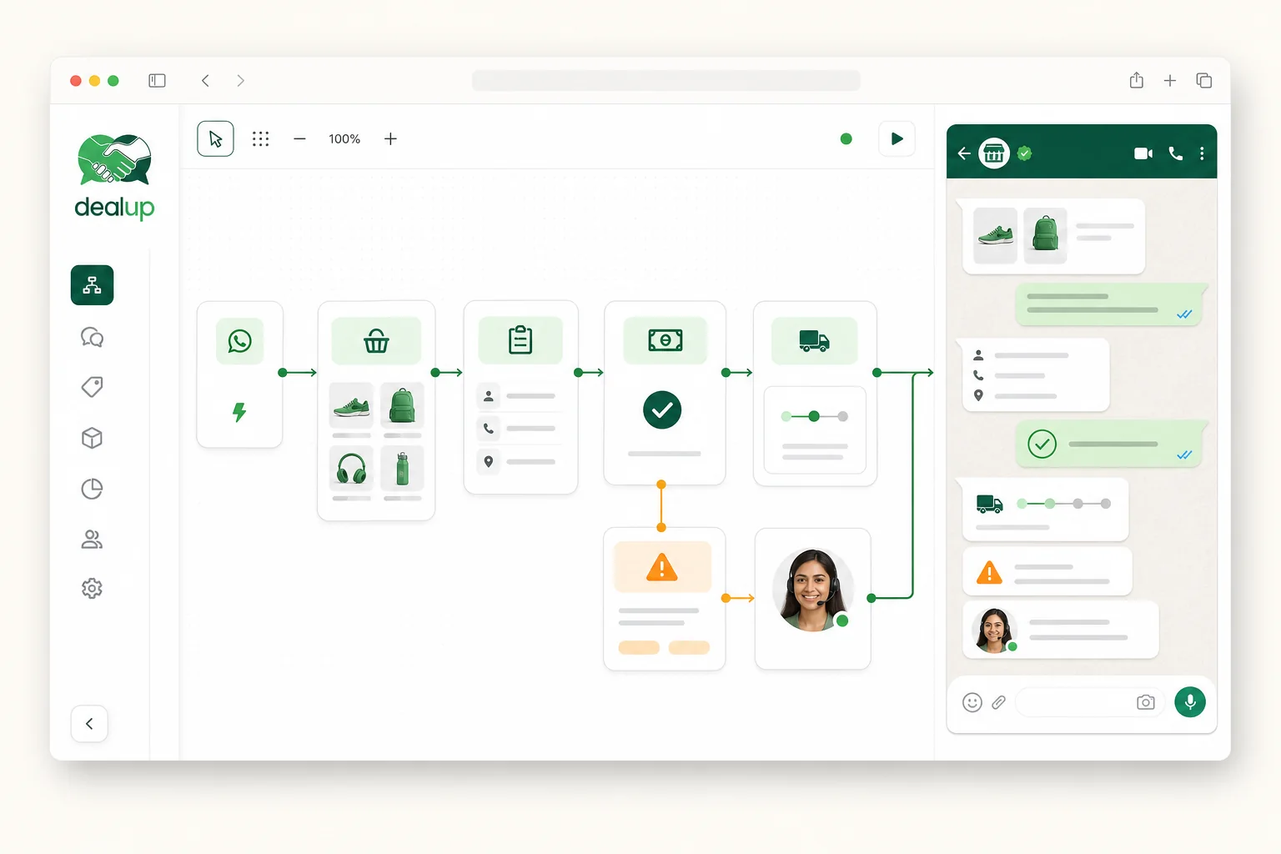The width and height of the screenshot is (1281, 854).
Task: Open the emoji picker in chat
Action: click(972, 702)
